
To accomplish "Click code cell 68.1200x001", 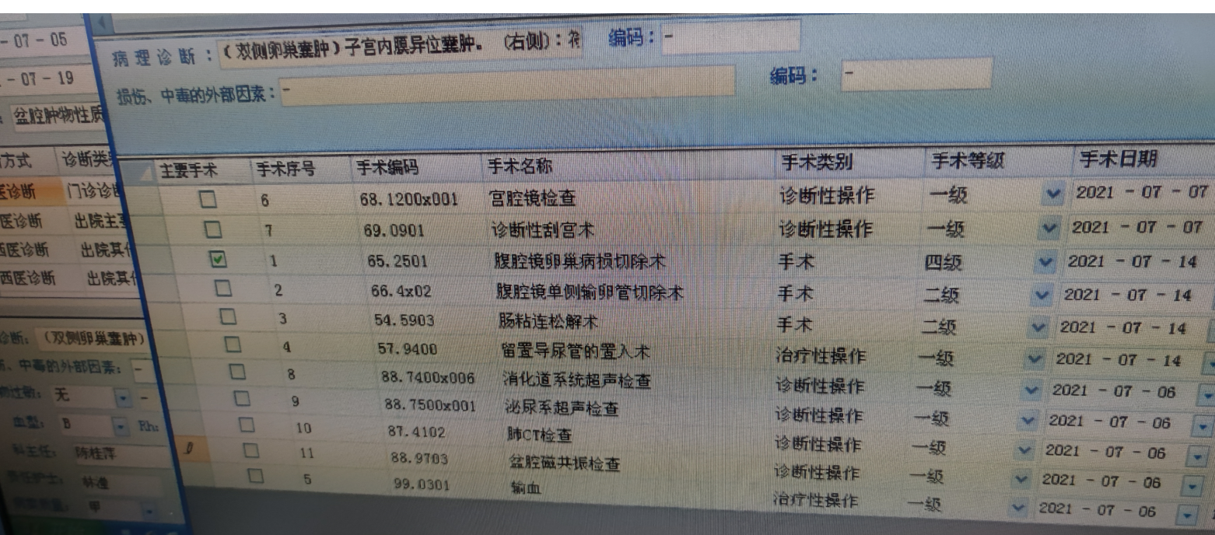I will [x=408, y=199].
